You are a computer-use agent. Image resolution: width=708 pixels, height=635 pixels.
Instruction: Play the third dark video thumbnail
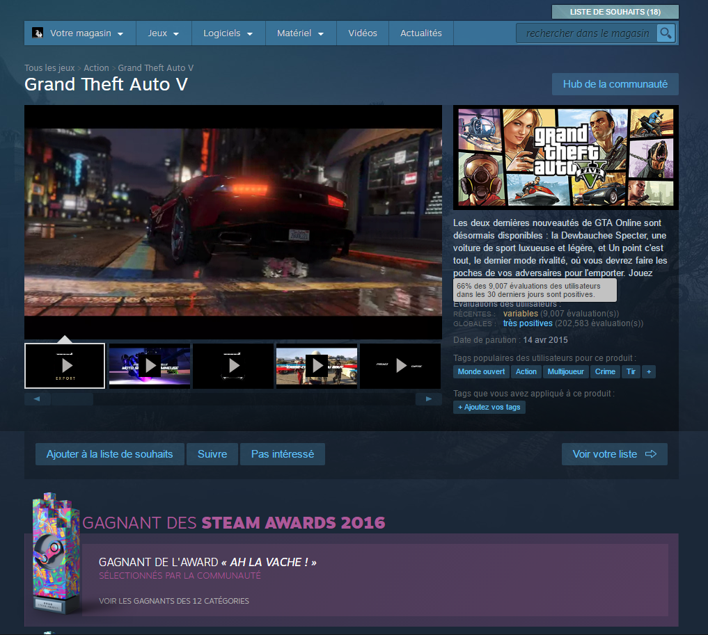[233, 366]
